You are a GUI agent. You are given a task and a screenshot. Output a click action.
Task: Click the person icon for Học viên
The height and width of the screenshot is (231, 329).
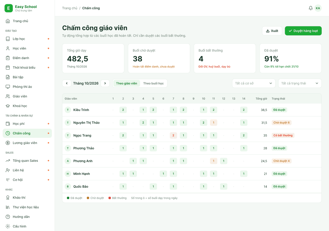pos(8,48)
